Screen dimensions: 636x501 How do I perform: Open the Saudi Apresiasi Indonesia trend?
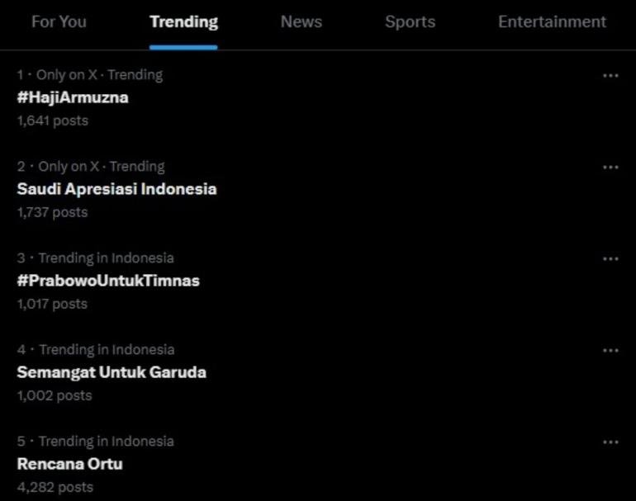(x=116, y=189)
